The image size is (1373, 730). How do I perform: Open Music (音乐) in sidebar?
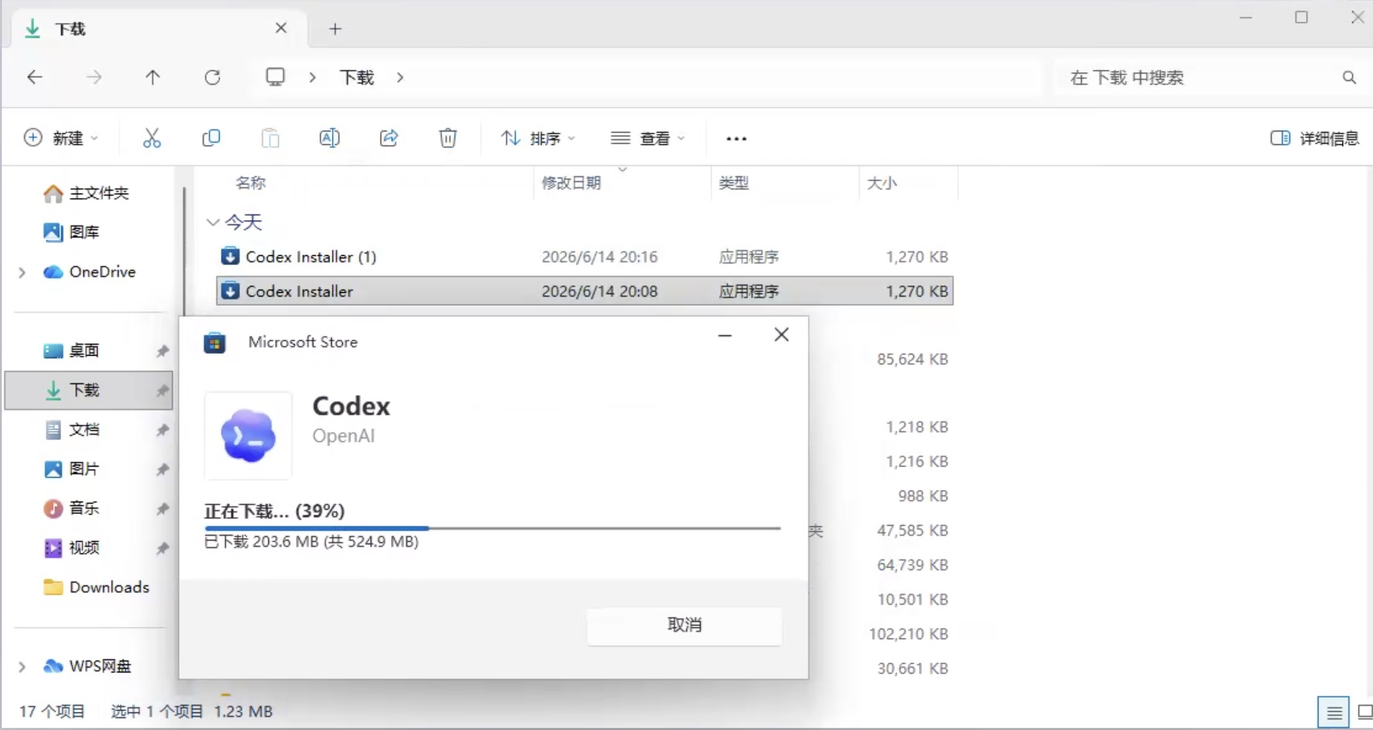click(x=72, y=509)
